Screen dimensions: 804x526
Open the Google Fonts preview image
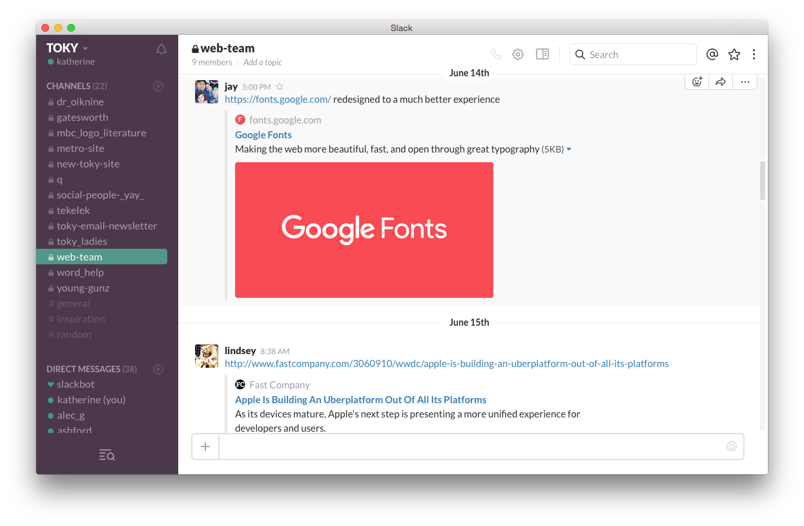(364, 230)
